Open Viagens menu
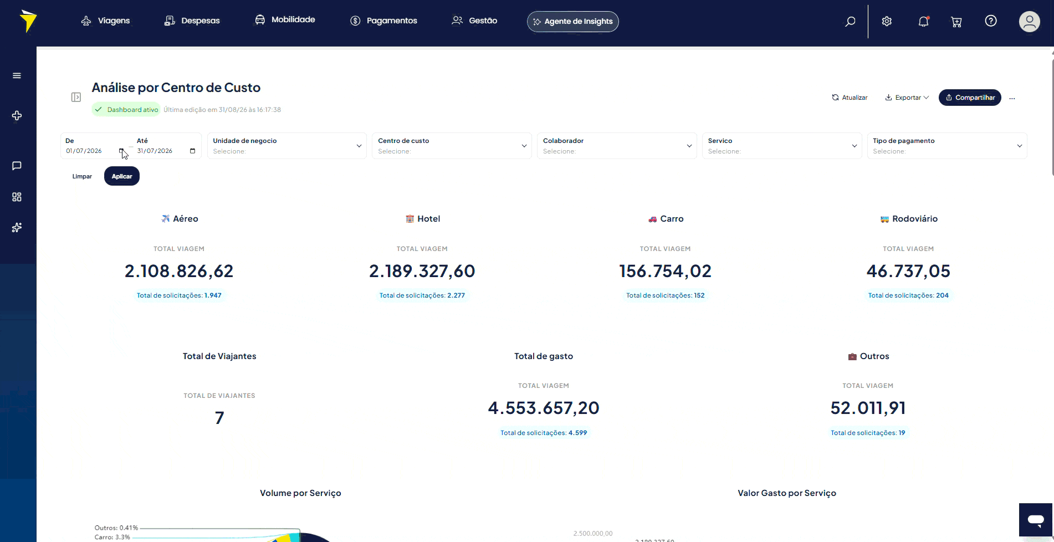The width and height of the screenshot is (1054, 542). coord(105,21)
